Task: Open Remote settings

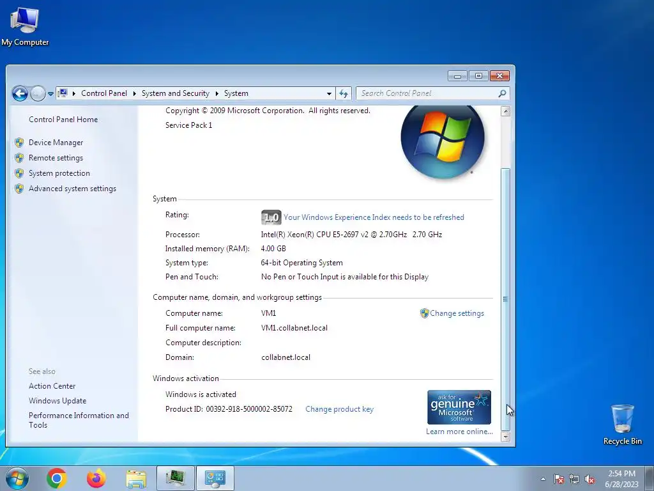Action: (56, 158)
